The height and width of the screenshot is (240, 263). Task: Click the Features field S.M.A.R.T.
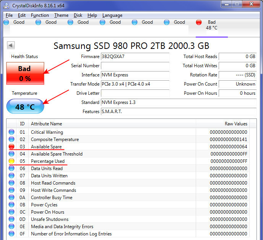[179, 112]
